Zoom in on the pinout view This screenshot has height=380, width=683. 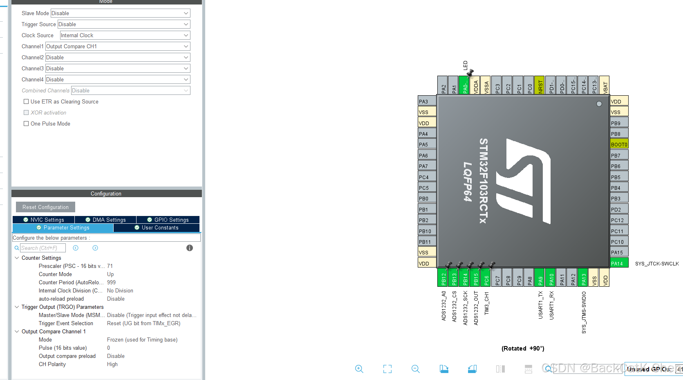(x=359, y=369)
